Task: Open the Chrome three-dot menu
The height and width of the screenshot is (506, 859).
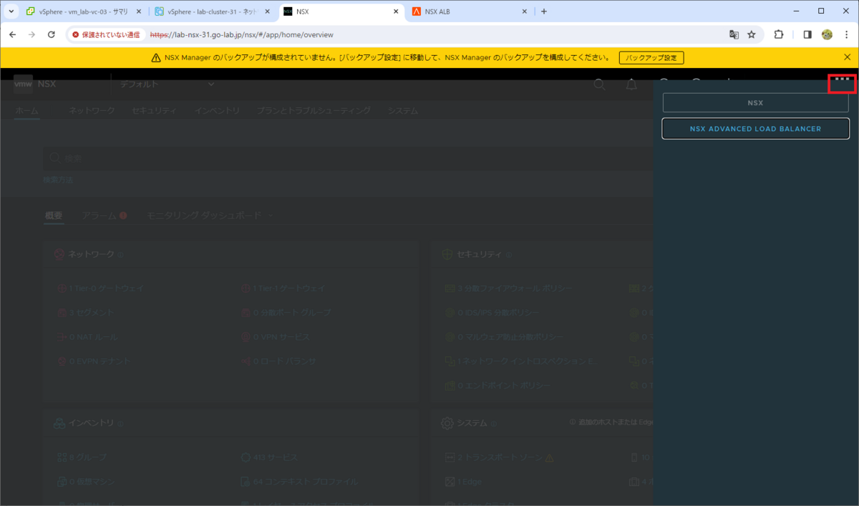Action: (x=846, y=34)
